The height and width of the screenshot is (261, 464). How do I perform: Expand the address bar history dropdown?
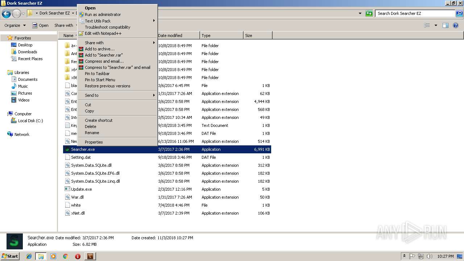[360, 13]
